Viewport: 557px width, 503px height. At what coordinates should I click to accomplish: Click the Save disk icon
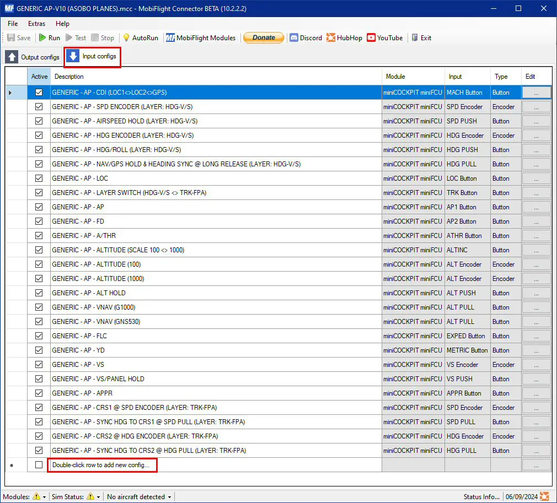(11, 37)
